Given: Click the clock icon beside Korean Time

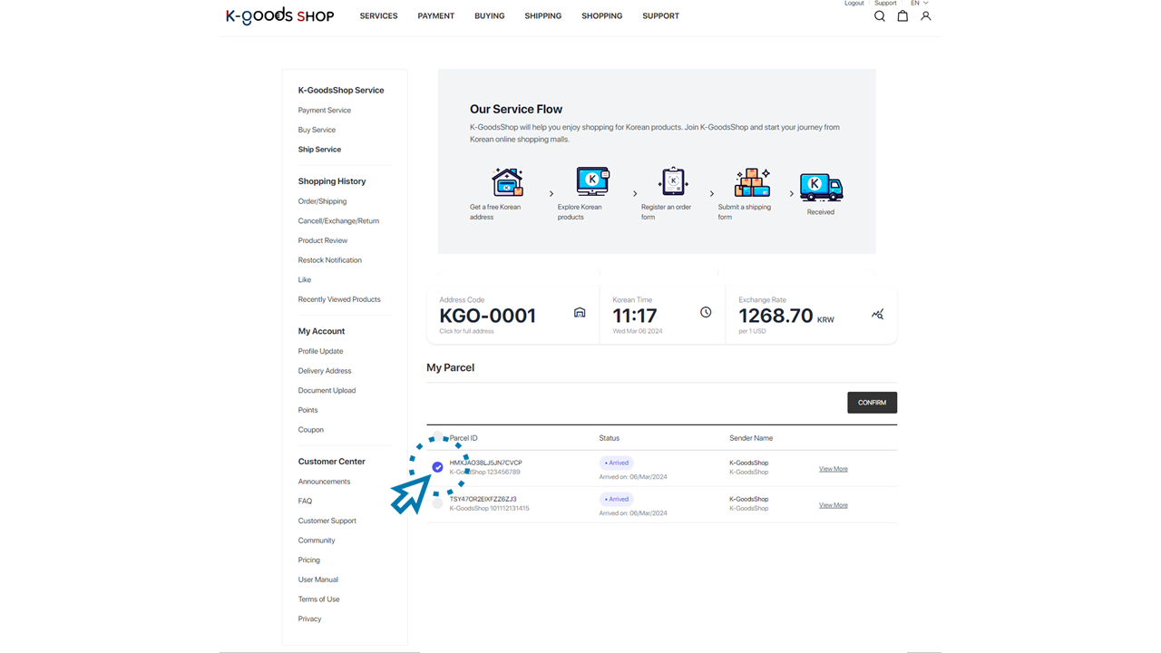Looking at the screenshot, I should tap(706, 312).
